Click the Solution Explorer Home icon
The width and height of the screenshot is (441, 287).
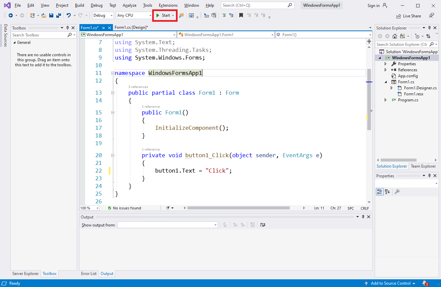coord(395,36)
